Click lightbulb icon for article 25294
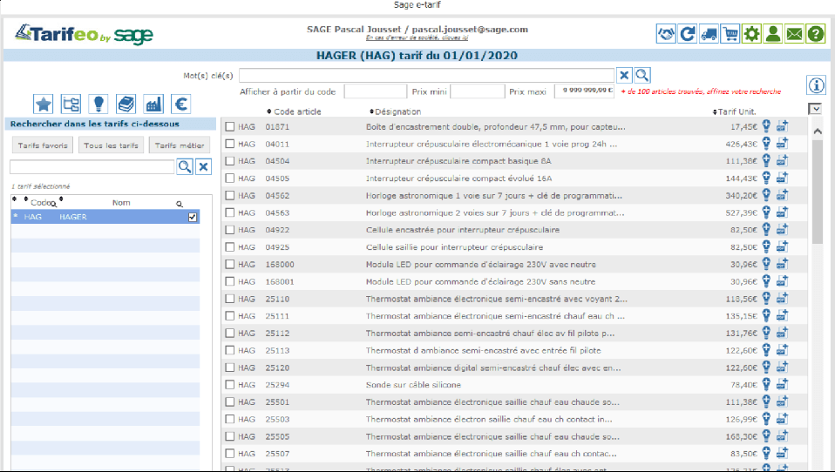This screenshot has width=835, height=472. pyautogui.click(x=766, y=384)
